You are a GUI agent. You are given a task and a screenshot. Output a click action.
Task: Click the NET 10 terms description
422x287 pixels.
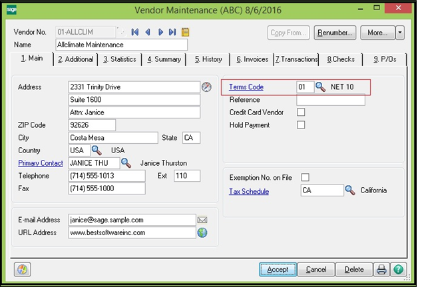coord(342,87)
